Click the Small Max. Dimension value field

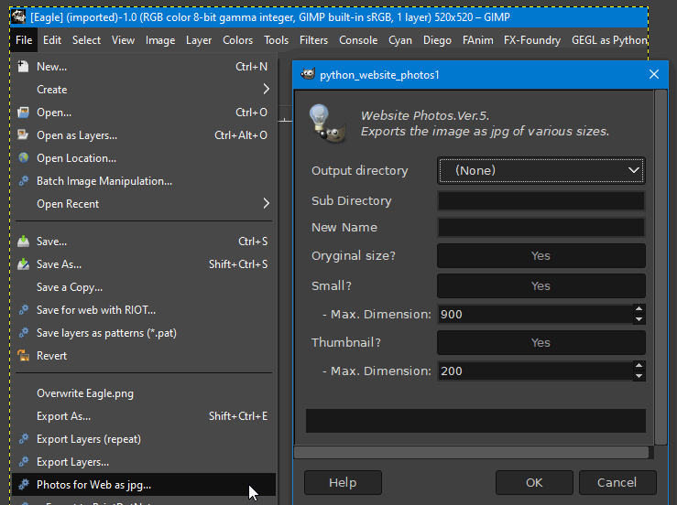[535, 315]
